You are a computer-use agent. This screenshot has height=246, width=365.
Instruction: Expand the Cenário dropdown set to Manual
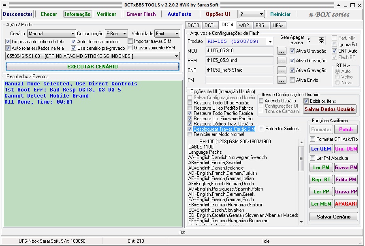coord(51,34)
